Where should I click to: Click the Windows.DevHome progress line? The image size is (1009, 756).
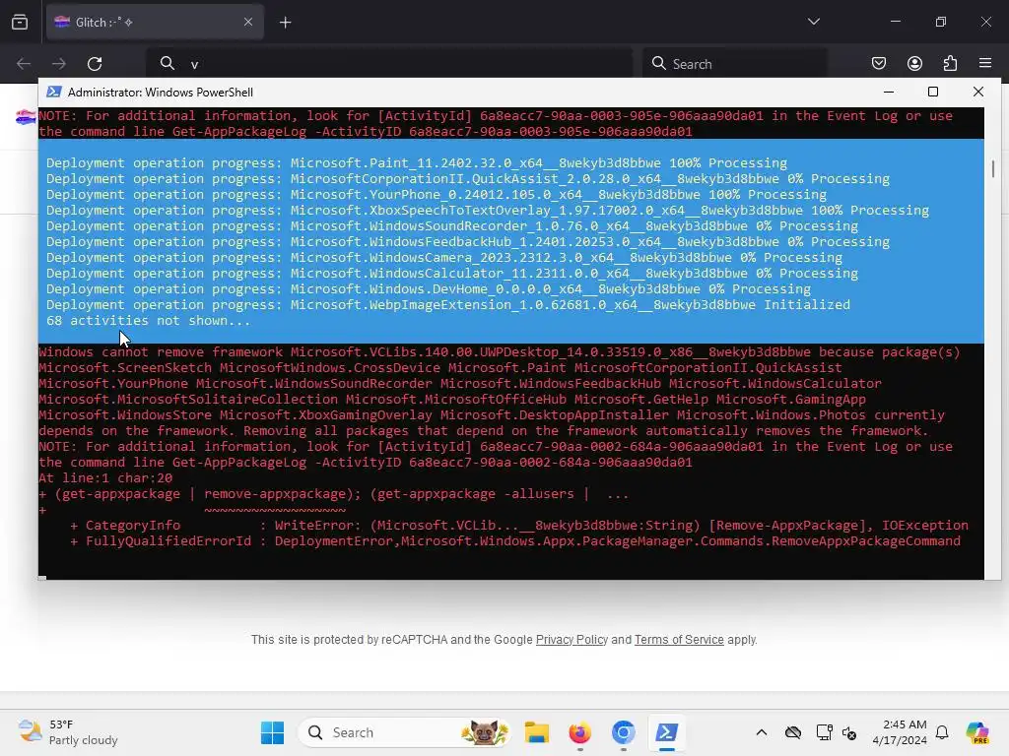(429, 289)
